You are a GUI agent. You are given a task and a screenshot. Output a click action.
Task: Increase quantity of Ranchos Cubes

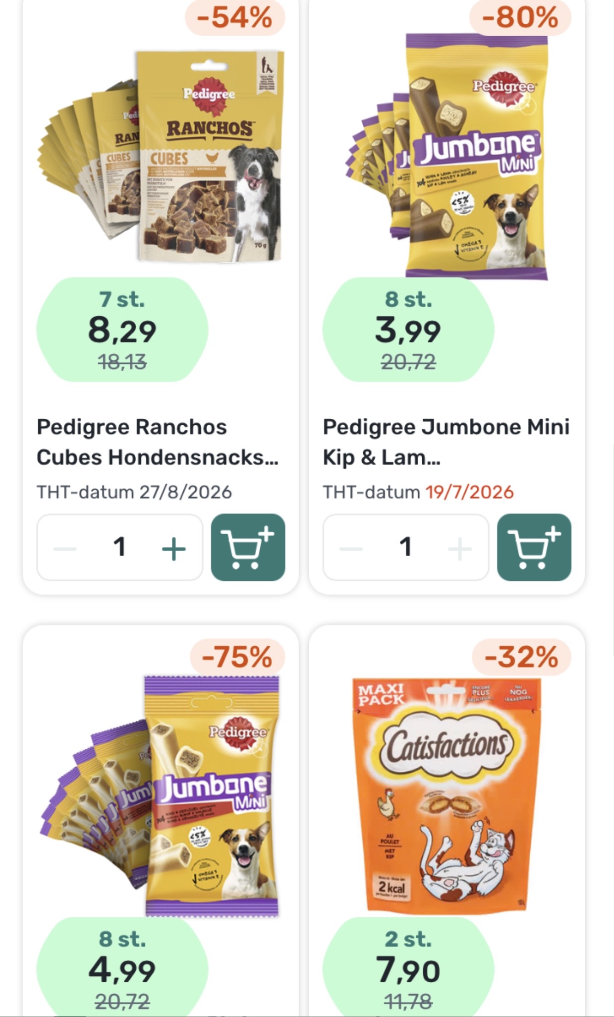[x=173, y=549]
